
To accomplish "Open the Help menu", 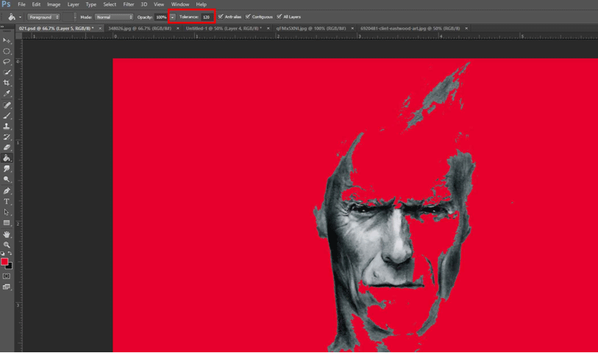I will pyautogui.click(x=201, y=4).
